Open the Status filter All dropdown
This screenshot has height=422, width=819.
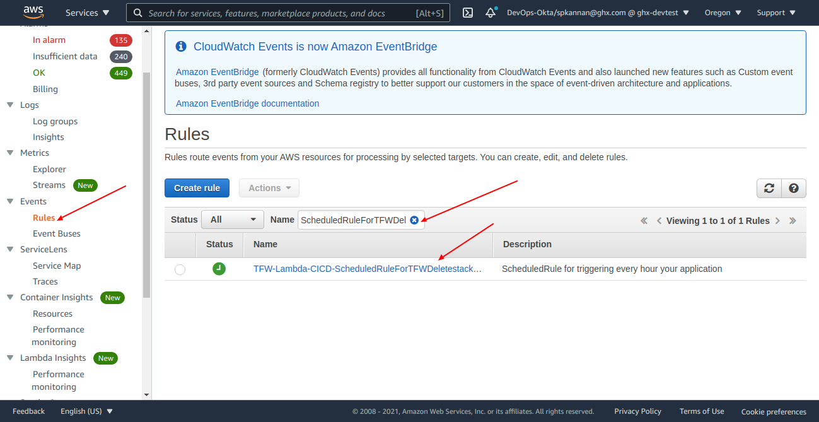click(x=233, y=220)
